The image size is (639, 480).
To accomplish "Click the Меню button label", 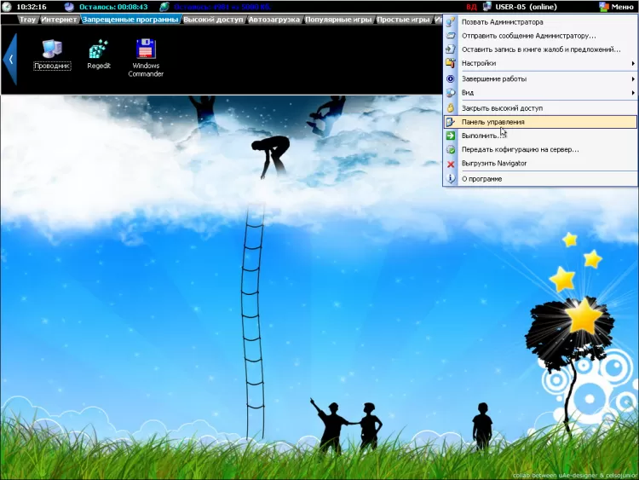I will click(x=622, y=7).
